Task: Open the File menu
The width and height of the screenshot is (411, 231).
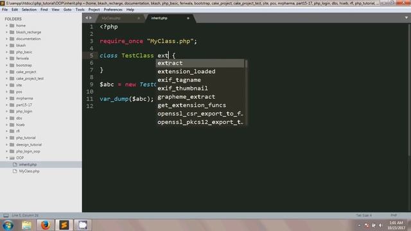Action: [x=4, y=10]
